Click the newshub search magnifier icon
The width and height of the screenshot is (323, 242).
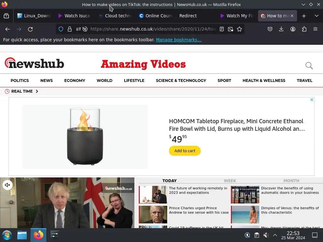point(309,66)
